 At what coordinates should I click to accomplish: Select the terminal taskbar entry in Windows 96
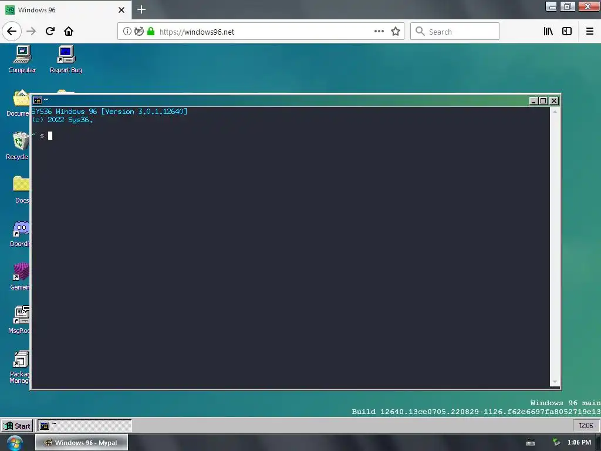(x=85, y=426)
